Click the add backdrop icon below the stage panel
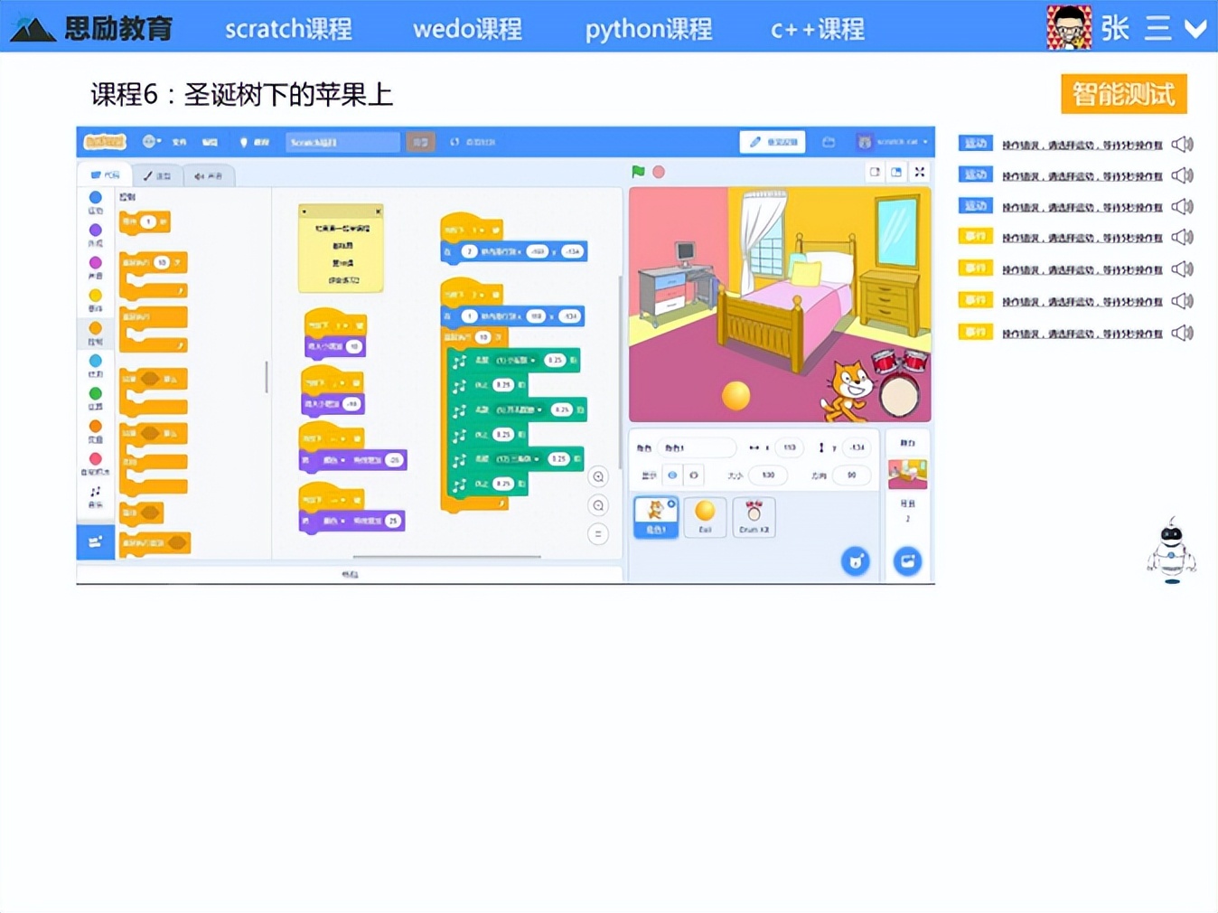 [907, 561]
